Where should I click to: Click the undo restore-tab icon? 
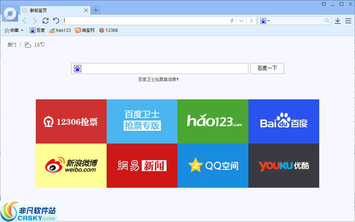click(56, 21)
